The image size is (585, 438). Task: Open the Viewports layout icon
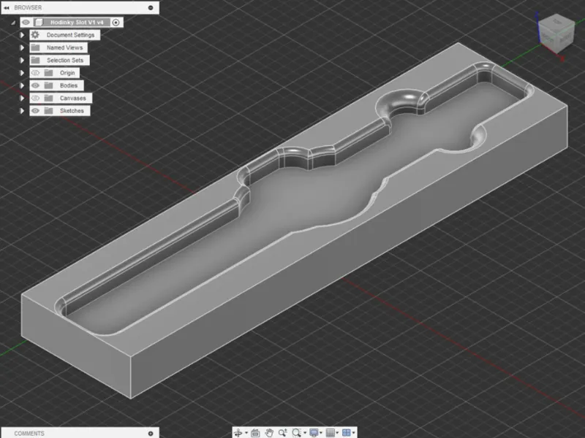pyautogui.click(x=347, y=432)
